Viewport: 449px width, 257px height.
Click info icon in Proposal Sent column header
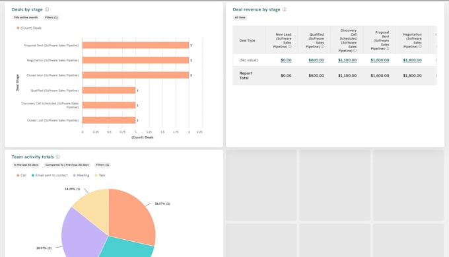pyautogui.click(x=388, y=49)
